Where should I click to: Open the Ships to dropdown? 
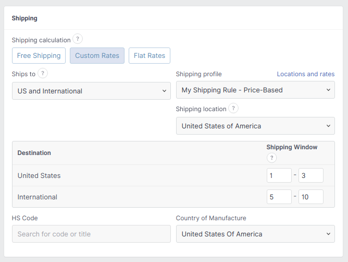(91, 91)
